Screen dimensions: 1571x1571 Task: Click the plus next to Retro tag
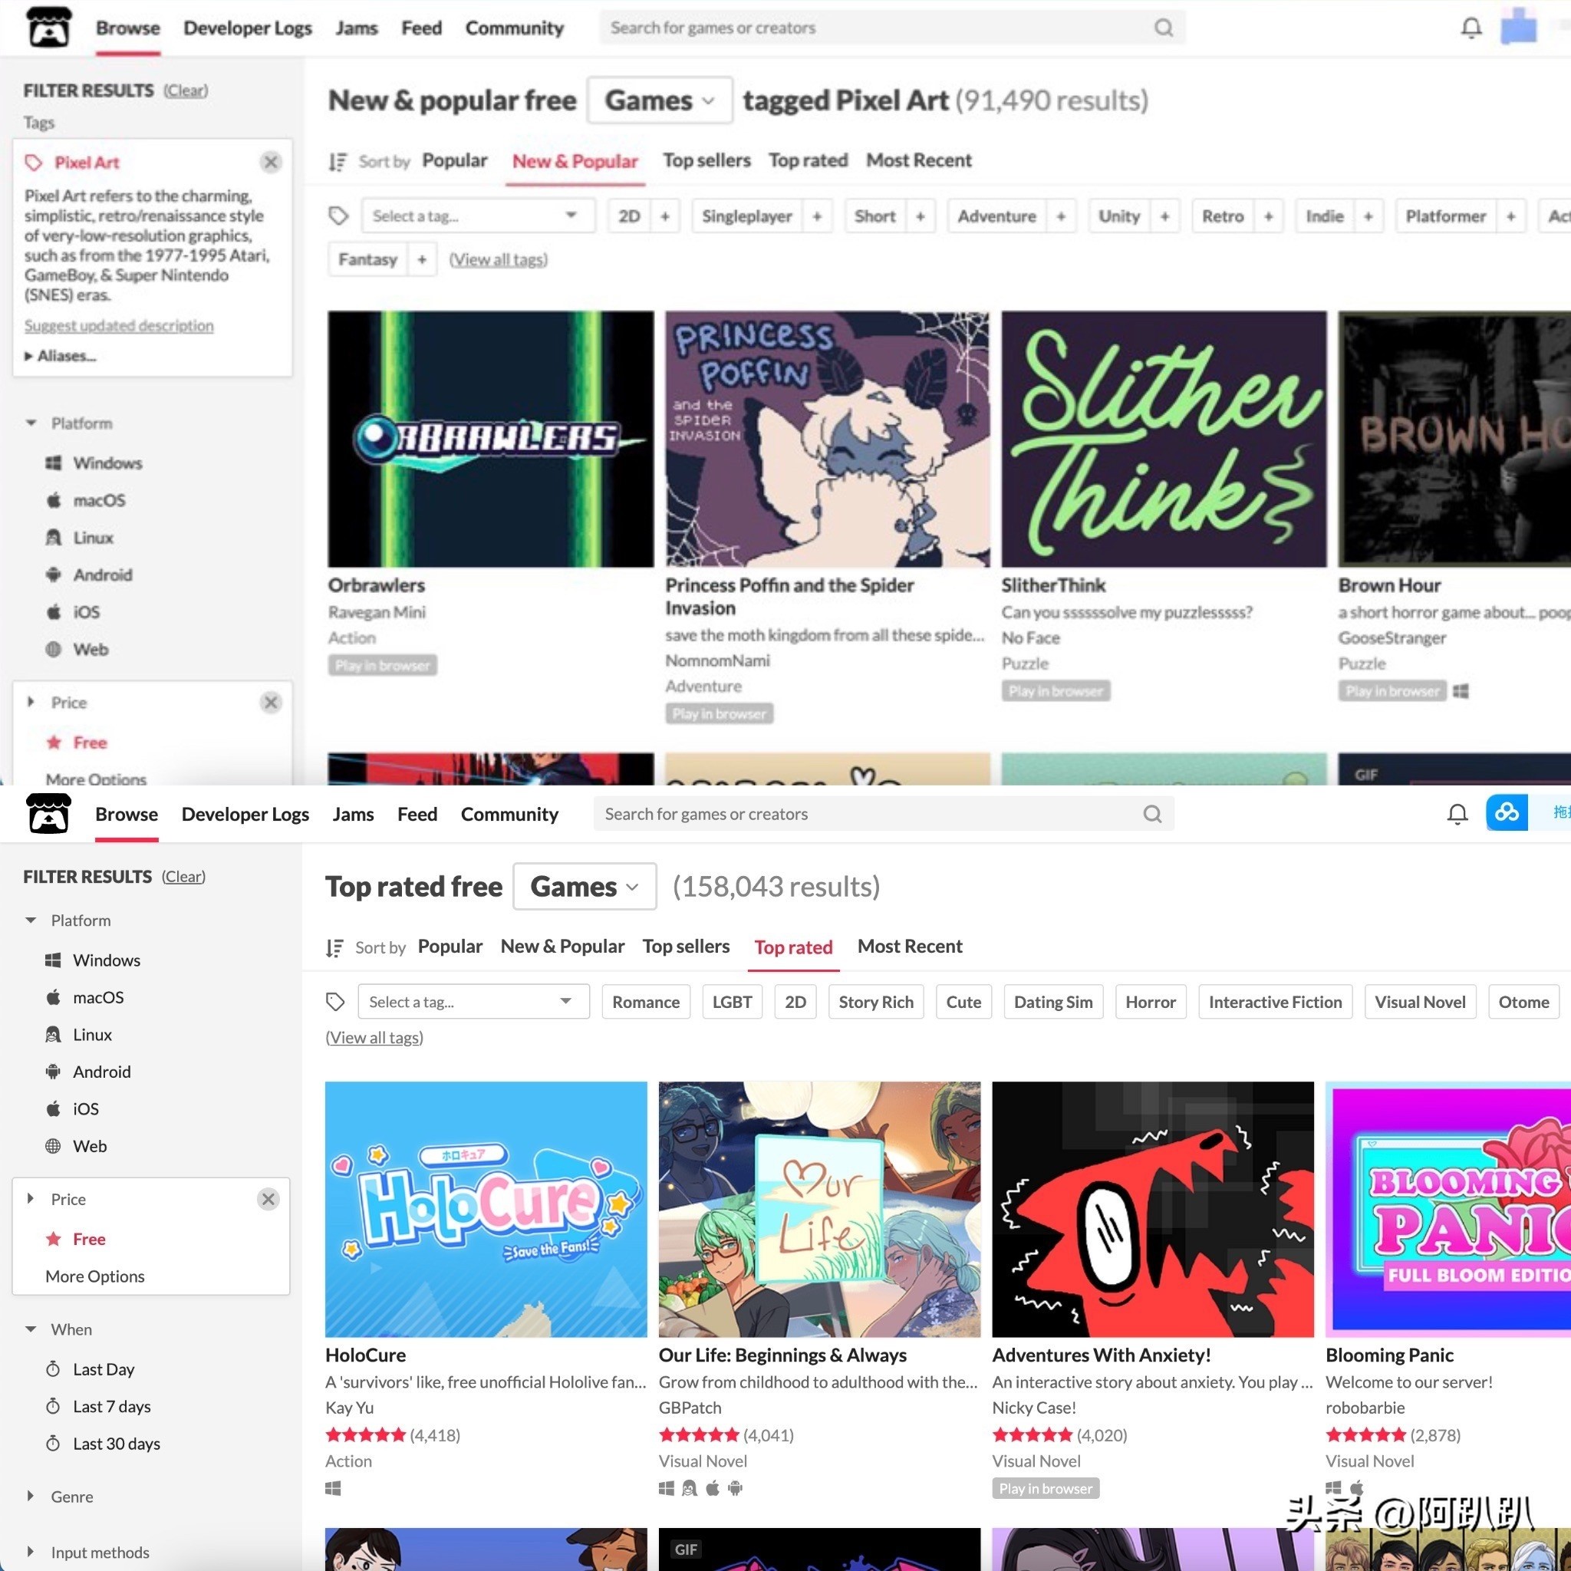(x=1269, y=216)
